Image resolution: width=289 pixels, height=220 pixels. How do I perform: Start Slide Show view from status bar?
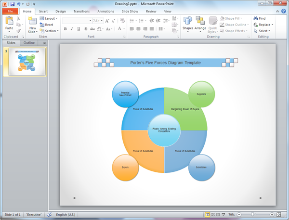click(x=223, y=214)
